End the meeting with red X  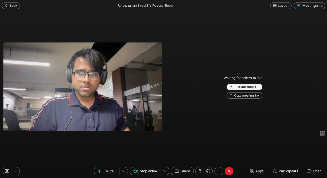point(229,171)
